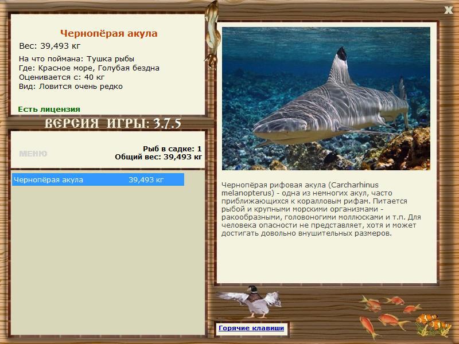Image resolution: width=459 pixels, height=344 pixels.
Task: Open the Горячие клавиши link
Action: click(x=251, y=328)
